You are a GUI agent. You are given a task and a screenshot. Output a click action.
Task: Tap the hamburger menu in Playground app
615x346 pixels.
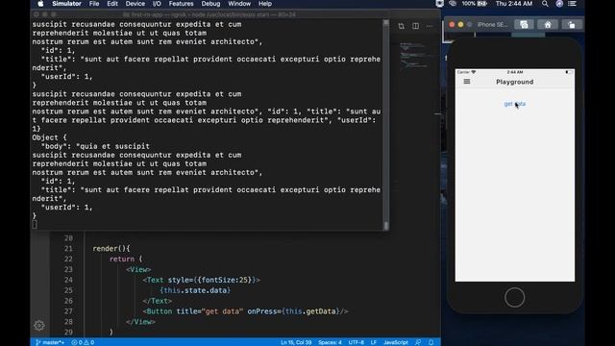click(467, 82)
